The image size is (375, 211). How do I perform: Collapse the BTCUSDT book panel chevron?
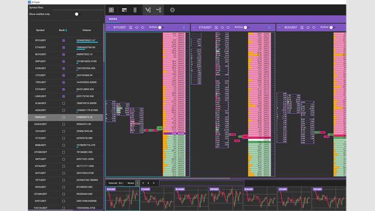click(x=108, y=27)
